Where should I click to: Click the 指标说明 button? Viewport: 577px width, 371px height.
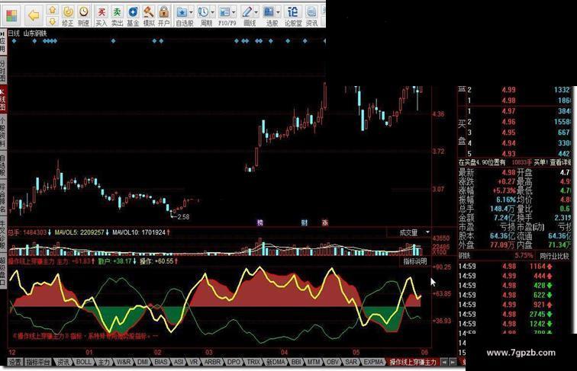[x=414, y=261]
